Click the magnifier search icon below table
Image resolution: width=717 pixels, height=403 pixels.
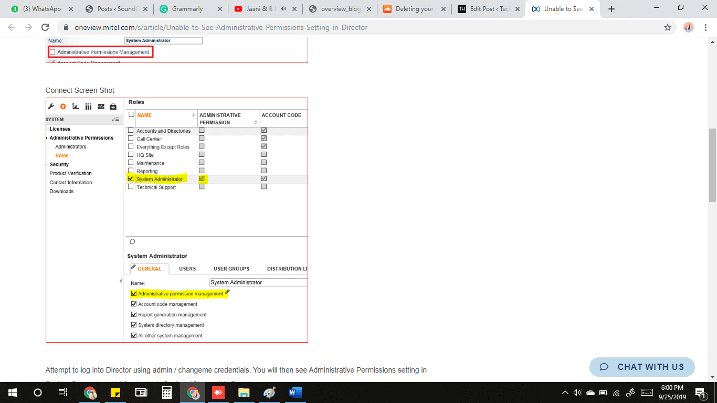132,242
